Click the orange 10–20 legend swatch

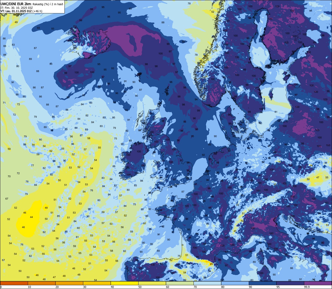coord(41,283)
